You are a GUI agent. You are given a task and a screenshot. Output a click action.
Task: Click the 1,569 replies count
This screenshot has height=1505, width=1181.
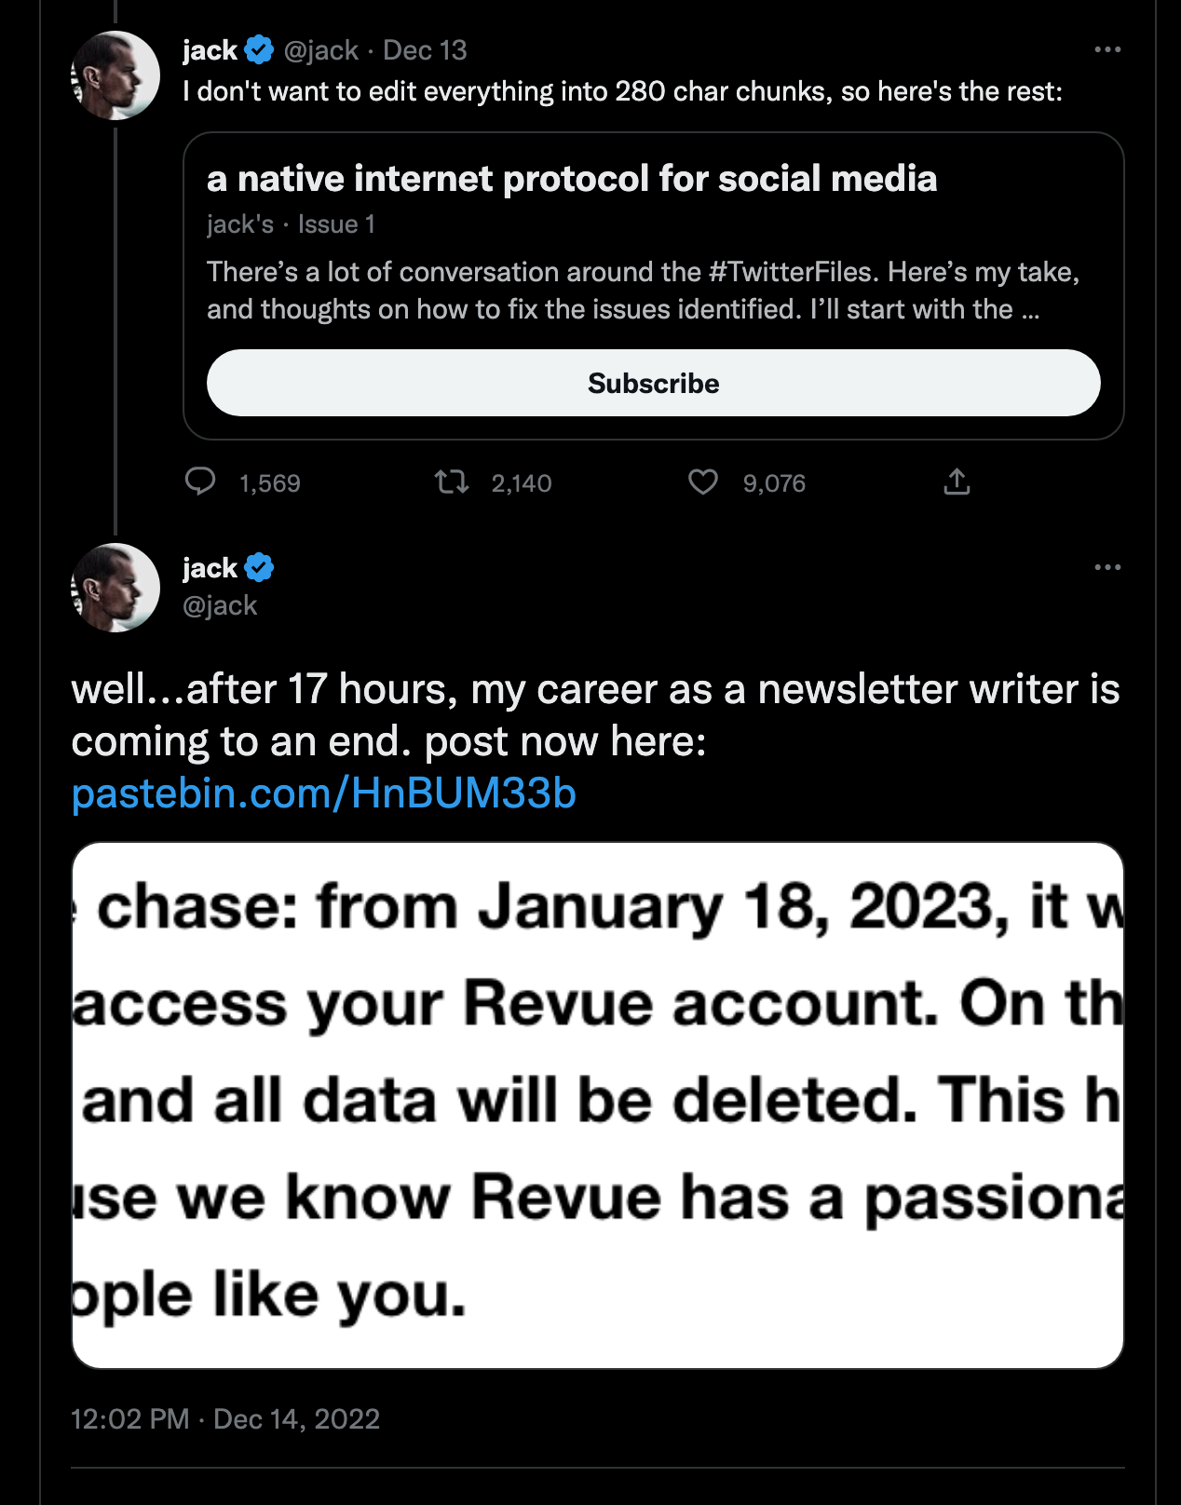coord(269,483)
